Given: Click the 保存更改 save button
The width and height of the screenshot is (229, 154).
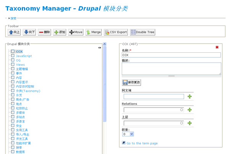Looking at the screenshot, I should tap(131, 82).
